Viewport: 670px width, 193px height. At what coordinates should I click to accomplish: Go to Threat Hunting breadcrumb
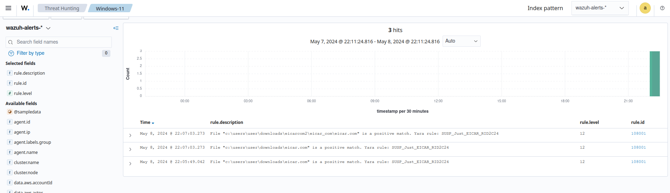(61, 8)
